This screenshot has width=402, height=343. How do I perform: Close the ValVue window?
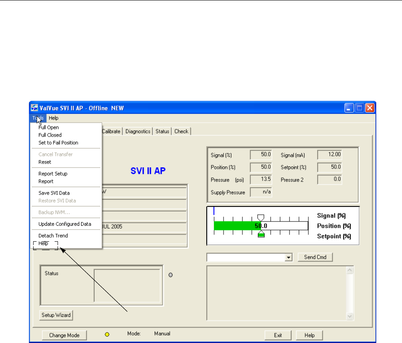370,108
